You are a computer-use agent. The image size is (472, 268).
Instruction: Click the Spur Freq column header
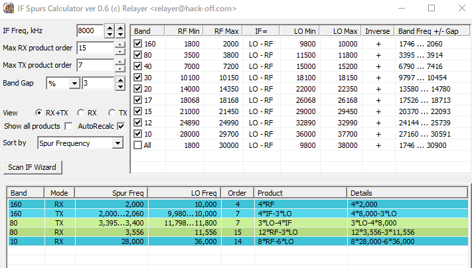pyautogui.click(x=110, y=193)
